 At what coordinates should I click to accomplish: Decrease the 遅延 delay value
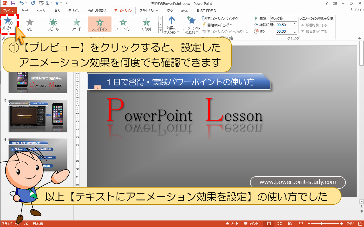tap(295, 33)
